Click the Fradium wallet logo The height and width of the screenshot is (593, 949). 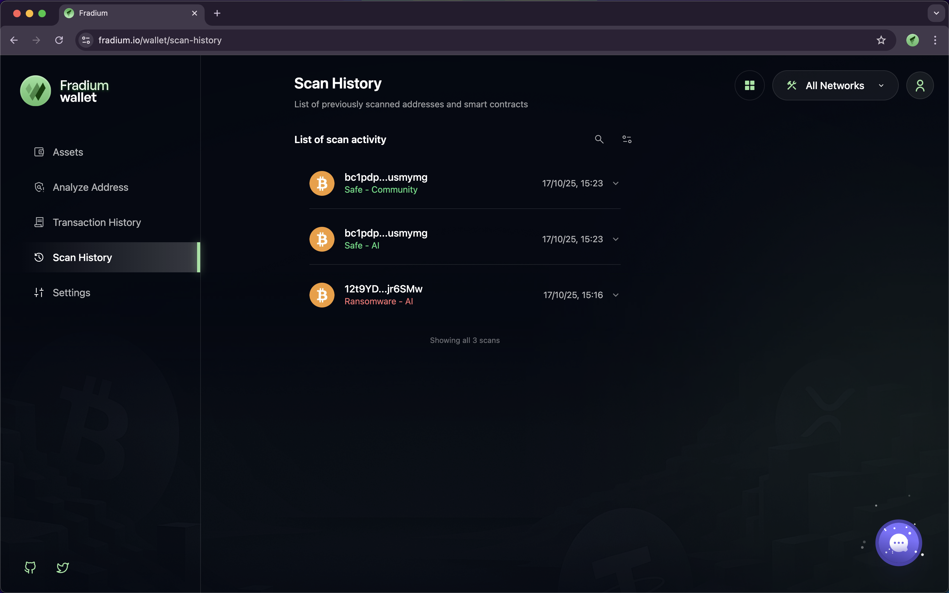point(65,91)
